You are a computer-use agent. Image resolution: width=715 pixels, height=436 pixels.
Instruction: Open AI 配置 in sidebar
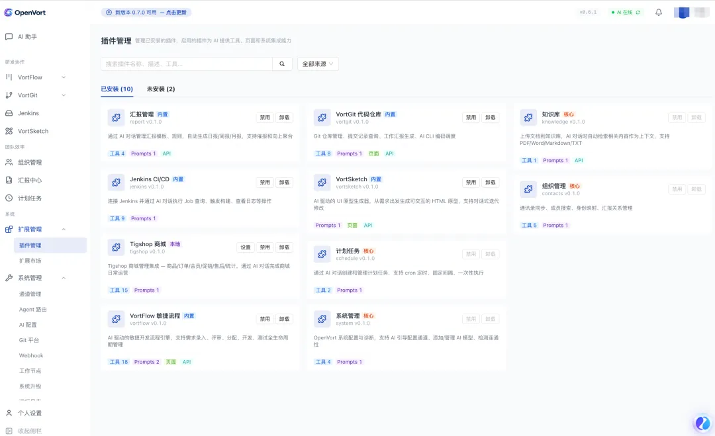[x=28, y=325]
